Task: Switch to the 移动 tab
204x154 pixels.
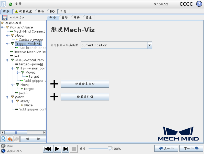Action: (41, 11)
